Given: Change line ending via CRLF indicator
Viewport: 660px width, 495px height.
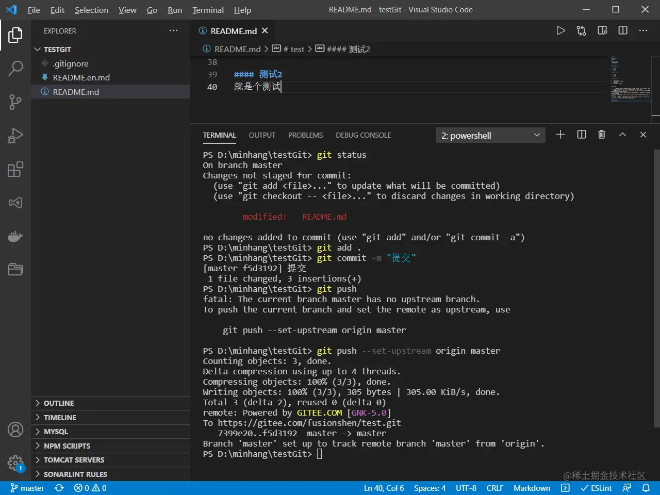Looking at the screenshot, I should pos(494,488).
